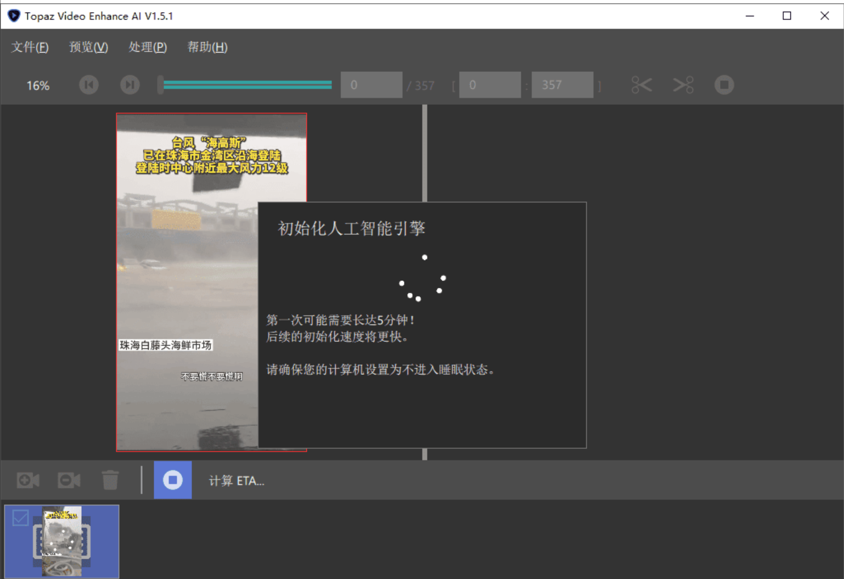Click the split-cut scissors arrow icon
Screen dimensions: 844x579
tap(683, 85)
